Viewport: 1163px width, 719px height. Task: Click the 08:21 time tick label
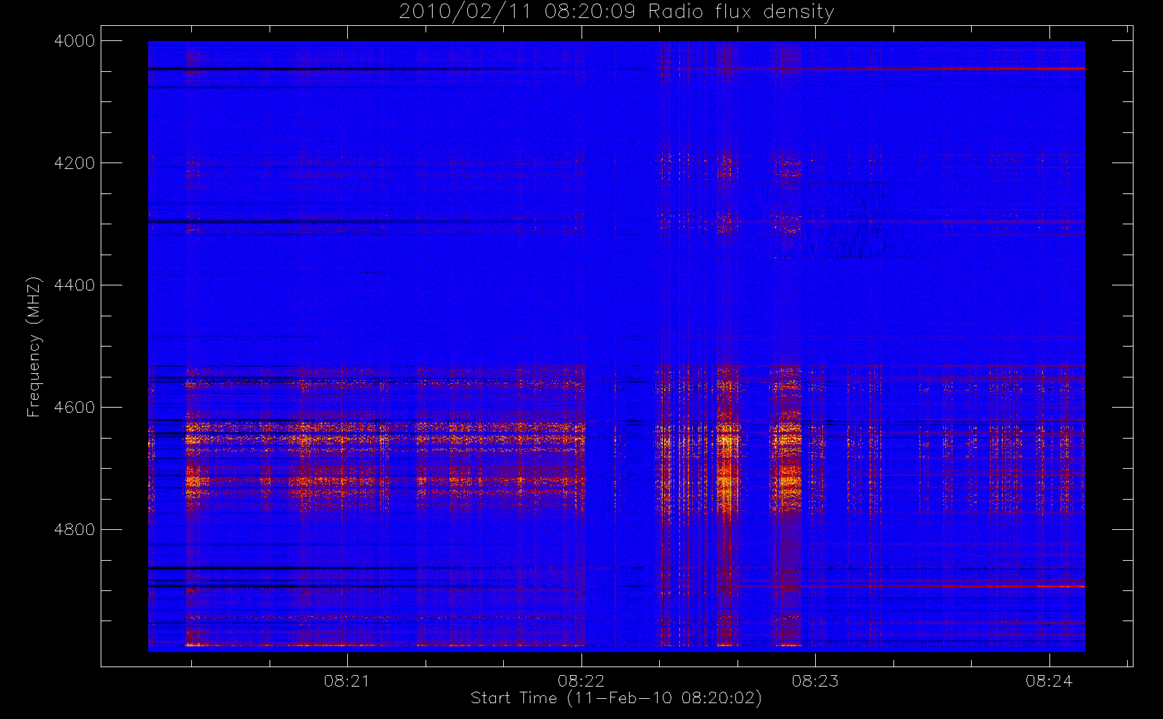click(347, 681)
